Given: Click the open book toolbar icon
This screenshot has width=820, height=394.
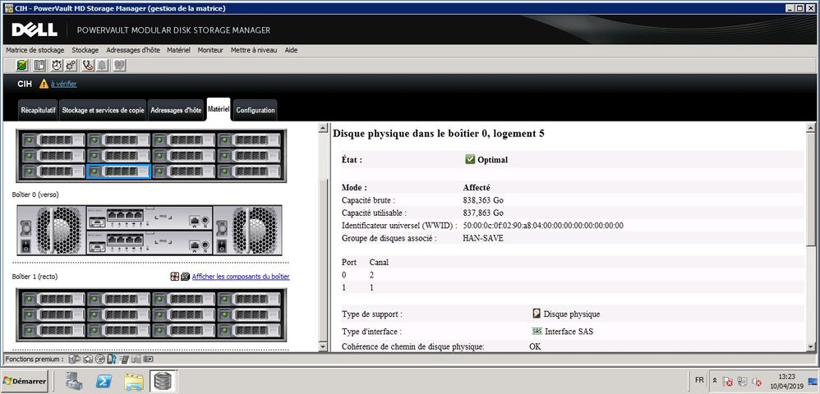Looking at the screenshot, I should tap(39, 66).
